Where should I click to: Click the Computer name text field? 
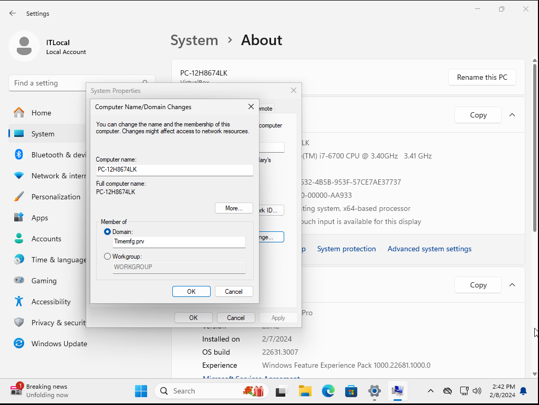(x=174, y=170)
